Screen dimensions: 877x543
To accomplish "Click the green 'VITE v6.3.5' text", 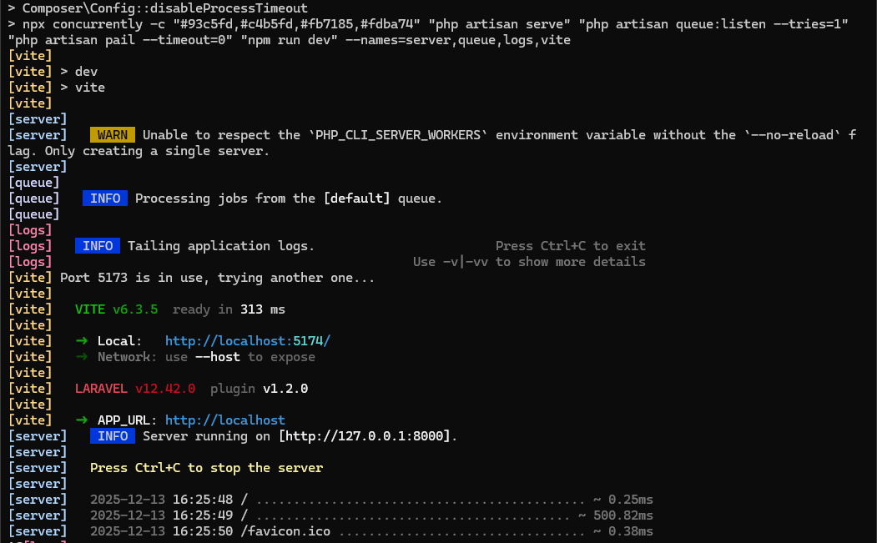I will [117, 309].
